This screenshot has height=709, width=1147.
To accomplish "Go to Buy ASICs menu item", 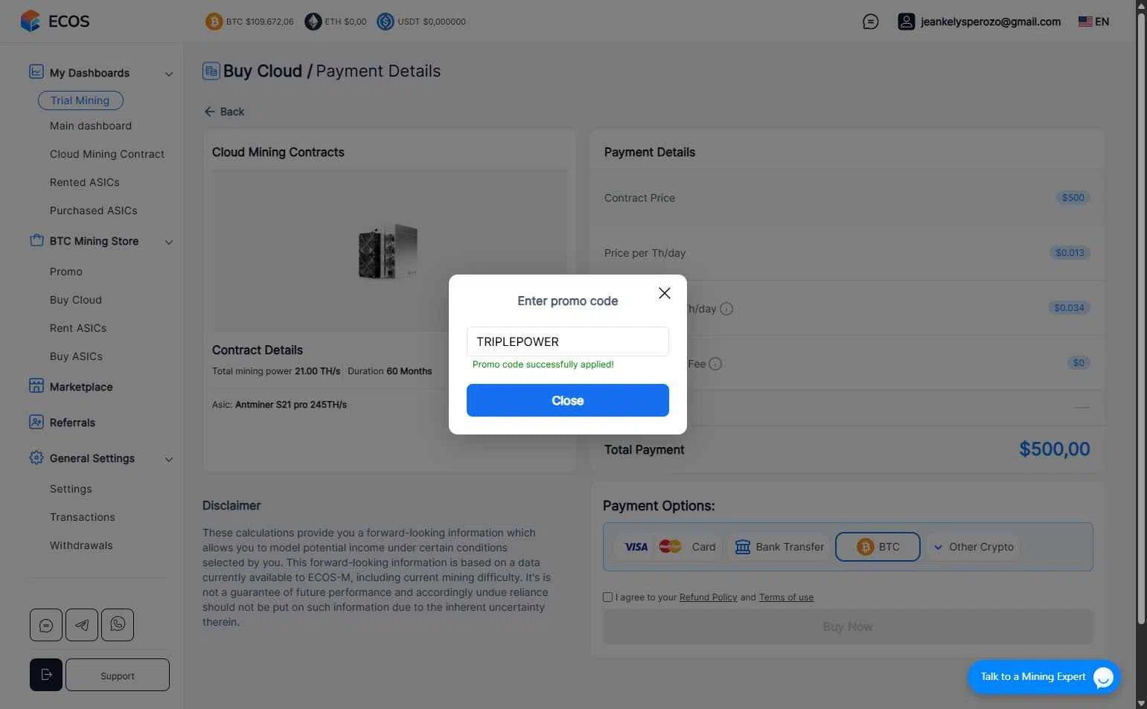I will pos(76,356).
